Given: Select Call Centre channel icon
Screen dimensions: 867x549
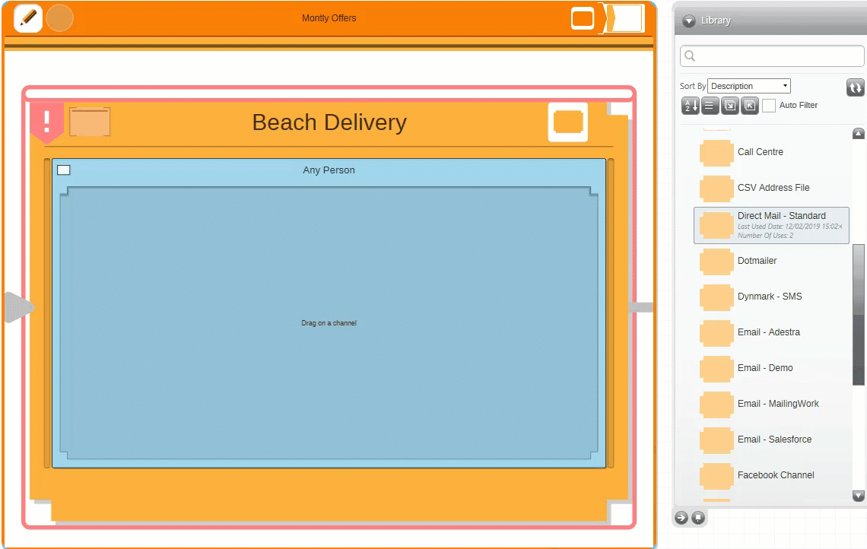Looking at the screenshot, I should (716, 153).
